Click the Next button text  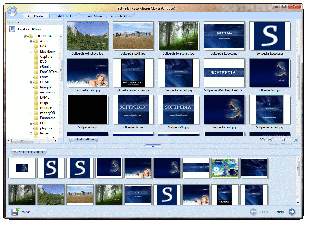pyautogui.click(x=280, y=212)
